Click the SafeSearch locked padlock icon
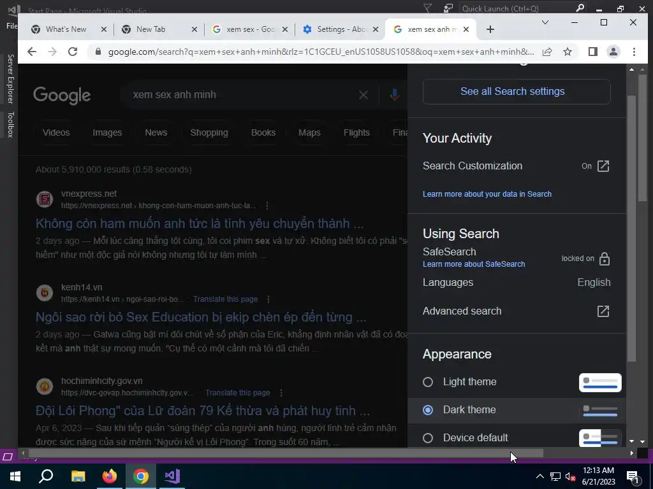The height and width of the screenshot is (489, 653). pyautogui.click(x=605, y=259)
